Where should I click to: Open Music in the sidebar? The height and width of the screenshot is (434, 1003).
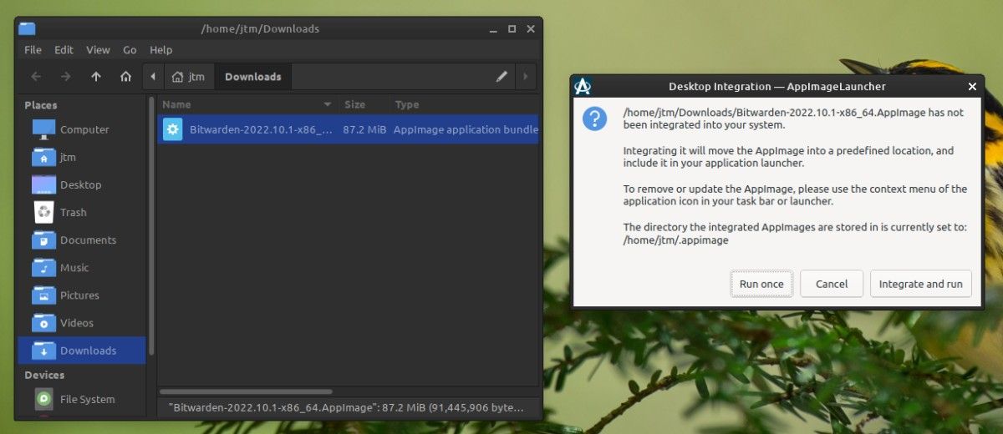coord(81,267)
